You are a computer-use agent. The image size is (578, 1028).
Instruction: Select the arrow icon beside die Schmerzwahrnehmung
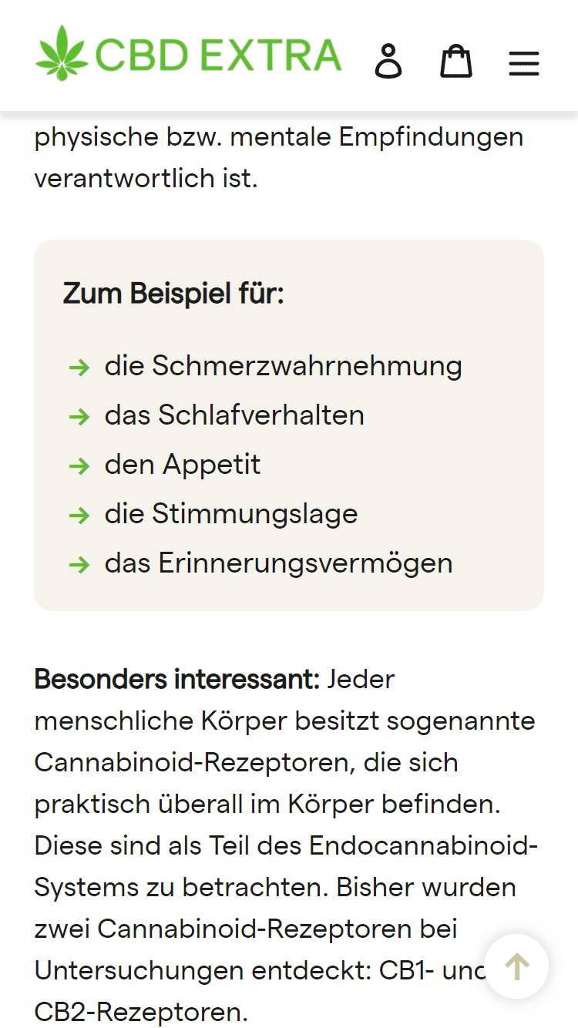click(x=80, y=368)
